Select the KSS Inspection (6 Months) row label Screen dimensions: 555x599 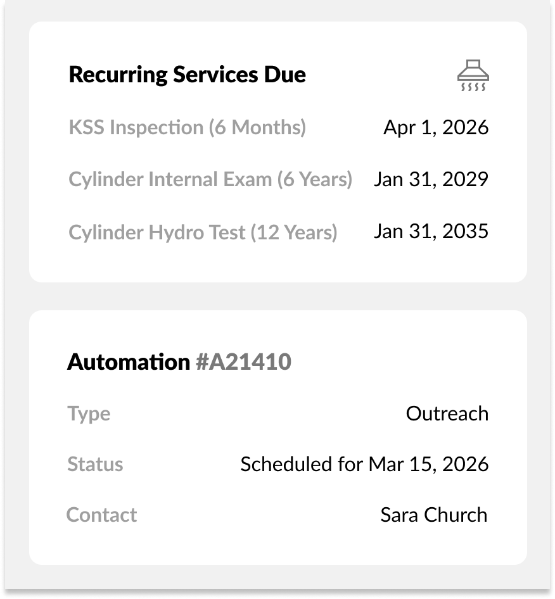coord(187,127)
